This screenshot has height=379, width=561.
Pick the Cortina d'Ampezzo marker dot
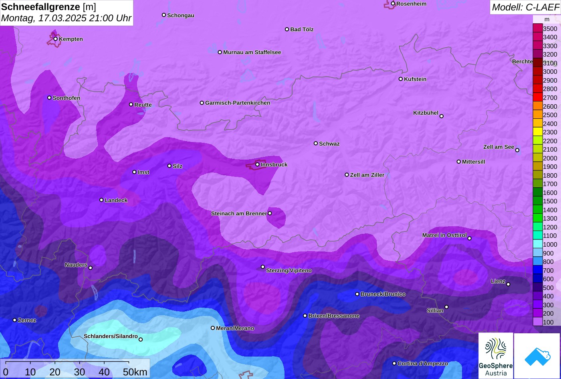394,363
